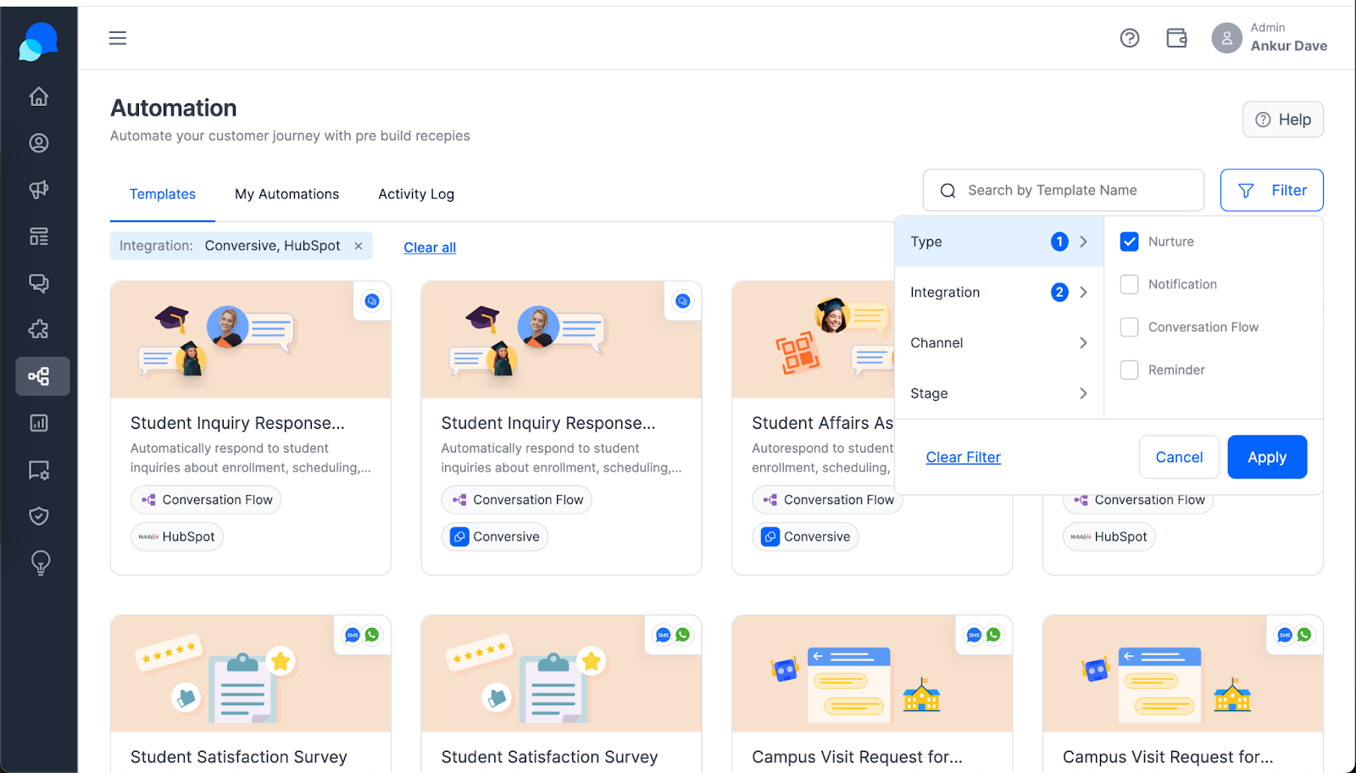Expand the Channel filter category

(999, 342)
